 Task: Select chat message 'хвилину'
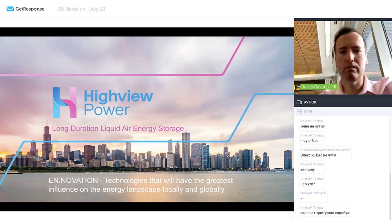tap(307, 170)
